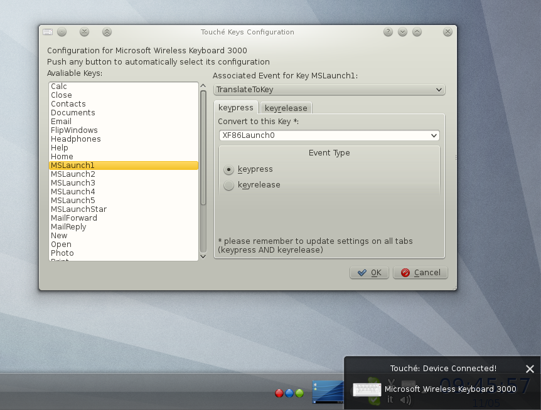Click the keyboard window menu icon in titlebar

pos(48,32)
